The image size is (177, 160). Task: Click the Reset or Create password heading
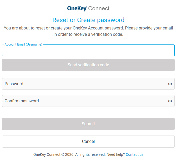tap(88, 20)
